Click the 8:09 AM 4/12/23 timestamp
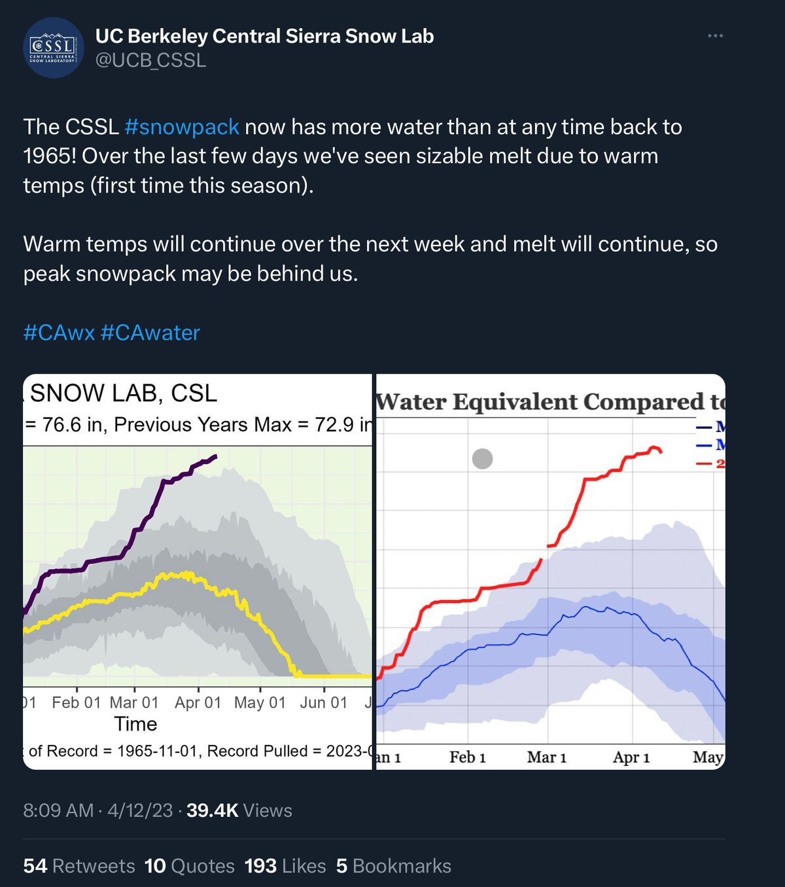Image resolution: width=785 pixels, height=887 pixels. (98, 810)
